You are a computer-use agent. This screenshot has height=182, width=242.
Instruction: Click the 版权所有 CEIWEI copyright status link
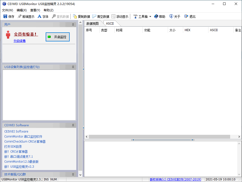(175, 179)
